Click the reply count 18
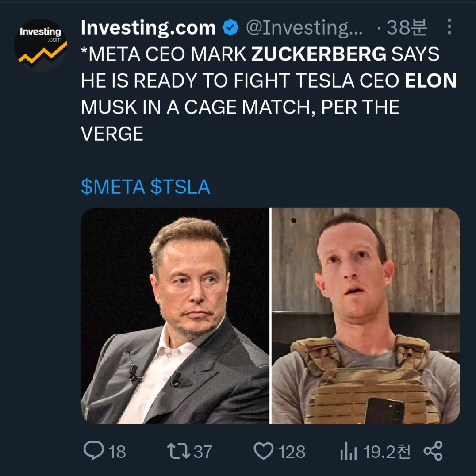 (117, 452)
